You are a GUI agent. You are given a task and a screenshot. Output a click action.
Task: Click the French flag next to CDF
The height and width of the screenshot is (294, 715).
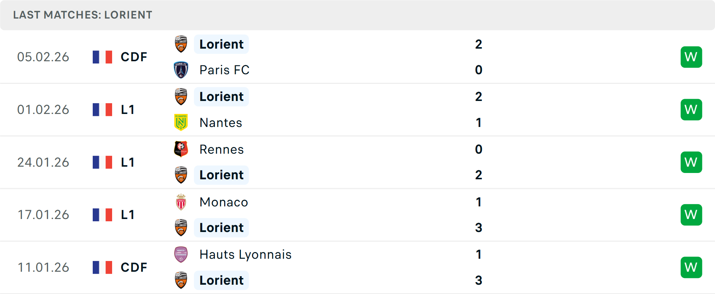102,57
